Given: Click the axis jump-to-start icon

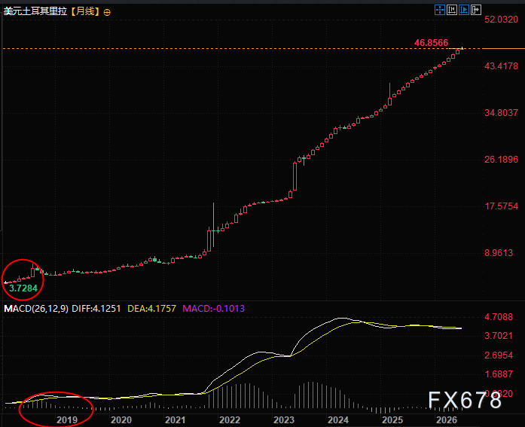Looking at the screenshot, I should click(452, 10).
